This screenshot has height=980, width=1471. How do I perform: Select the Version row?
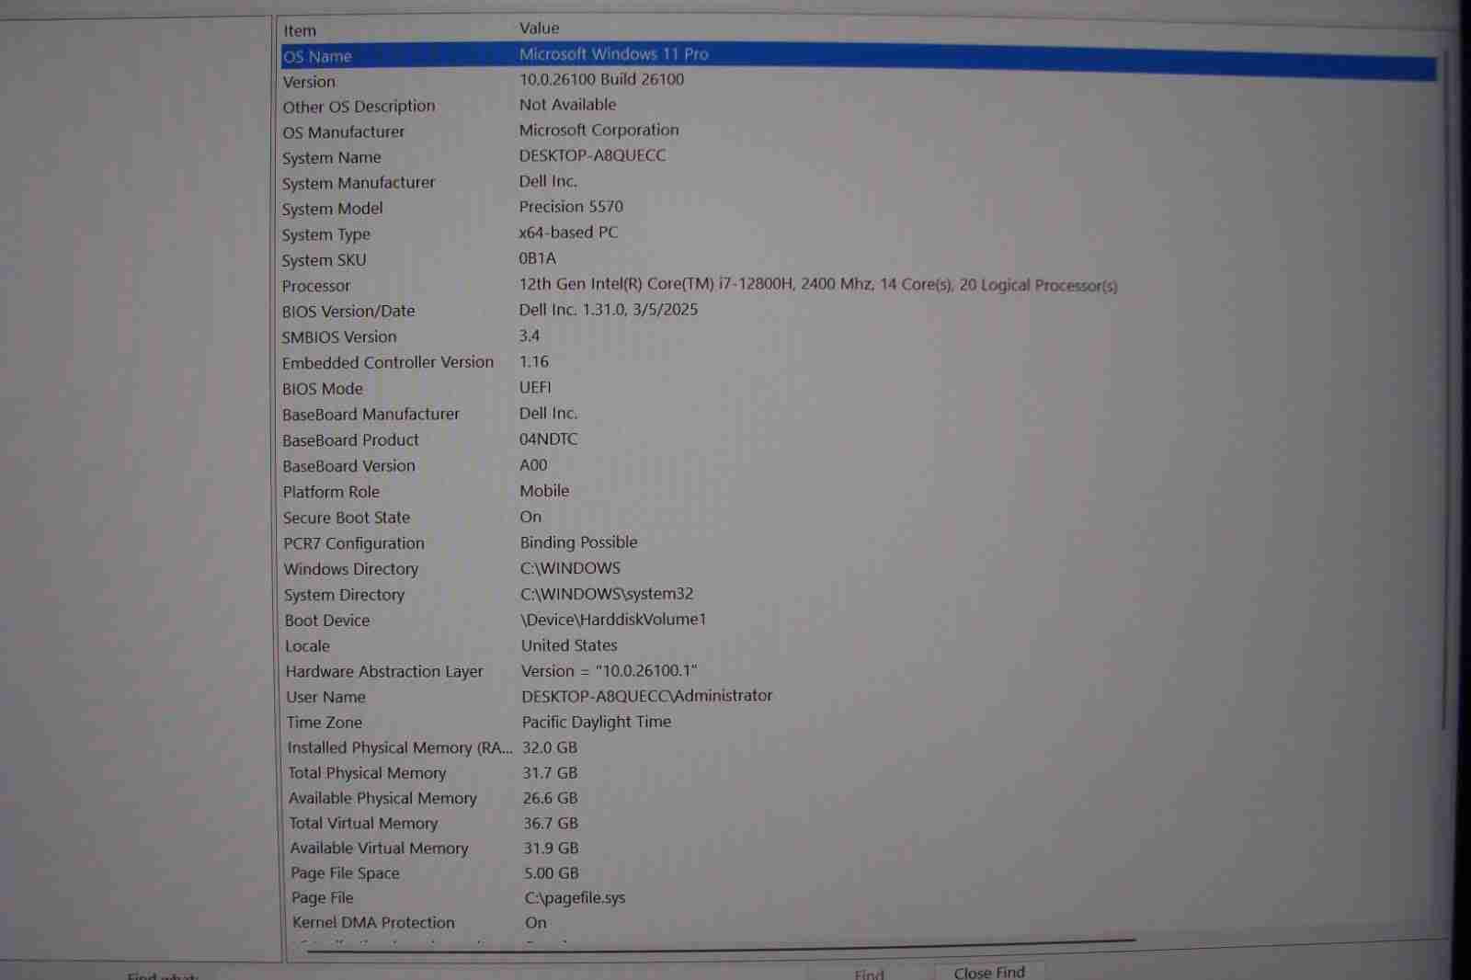309,82
